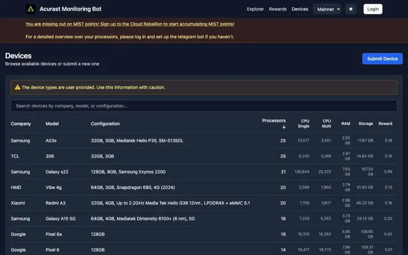Click CPU Multi value 18,263

(325, 234)
